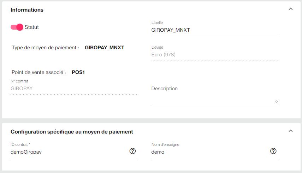Focus the Libellé field containing GIROPAY_MNXT
This screenshot has width=302, height=173.
215,30
